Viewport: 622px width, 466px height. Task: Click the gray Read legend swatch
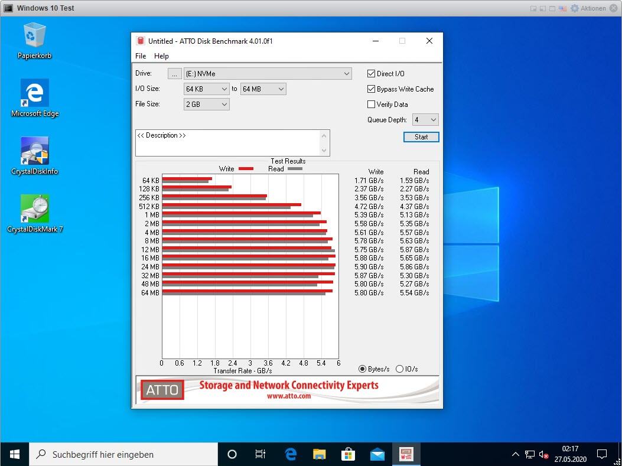(295, 169)
